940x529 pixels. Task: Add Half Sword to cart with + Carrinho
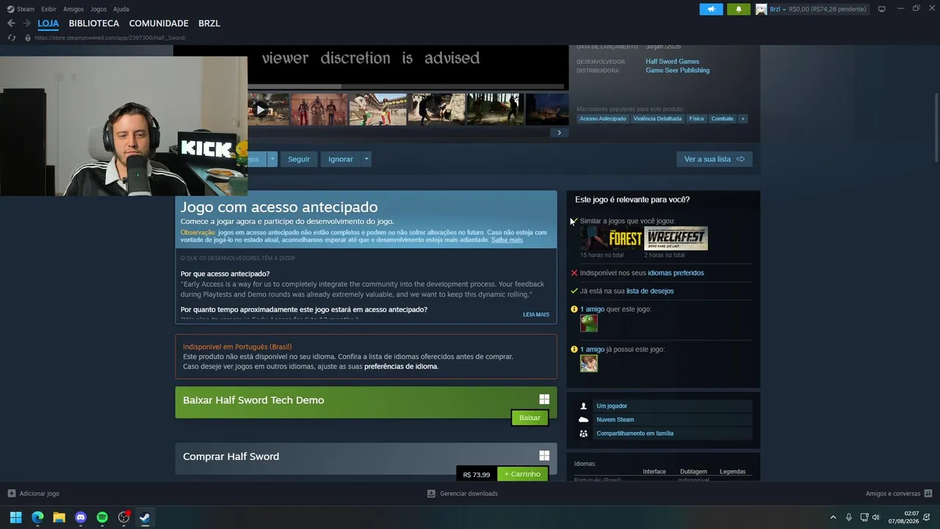tap(523, 474)
